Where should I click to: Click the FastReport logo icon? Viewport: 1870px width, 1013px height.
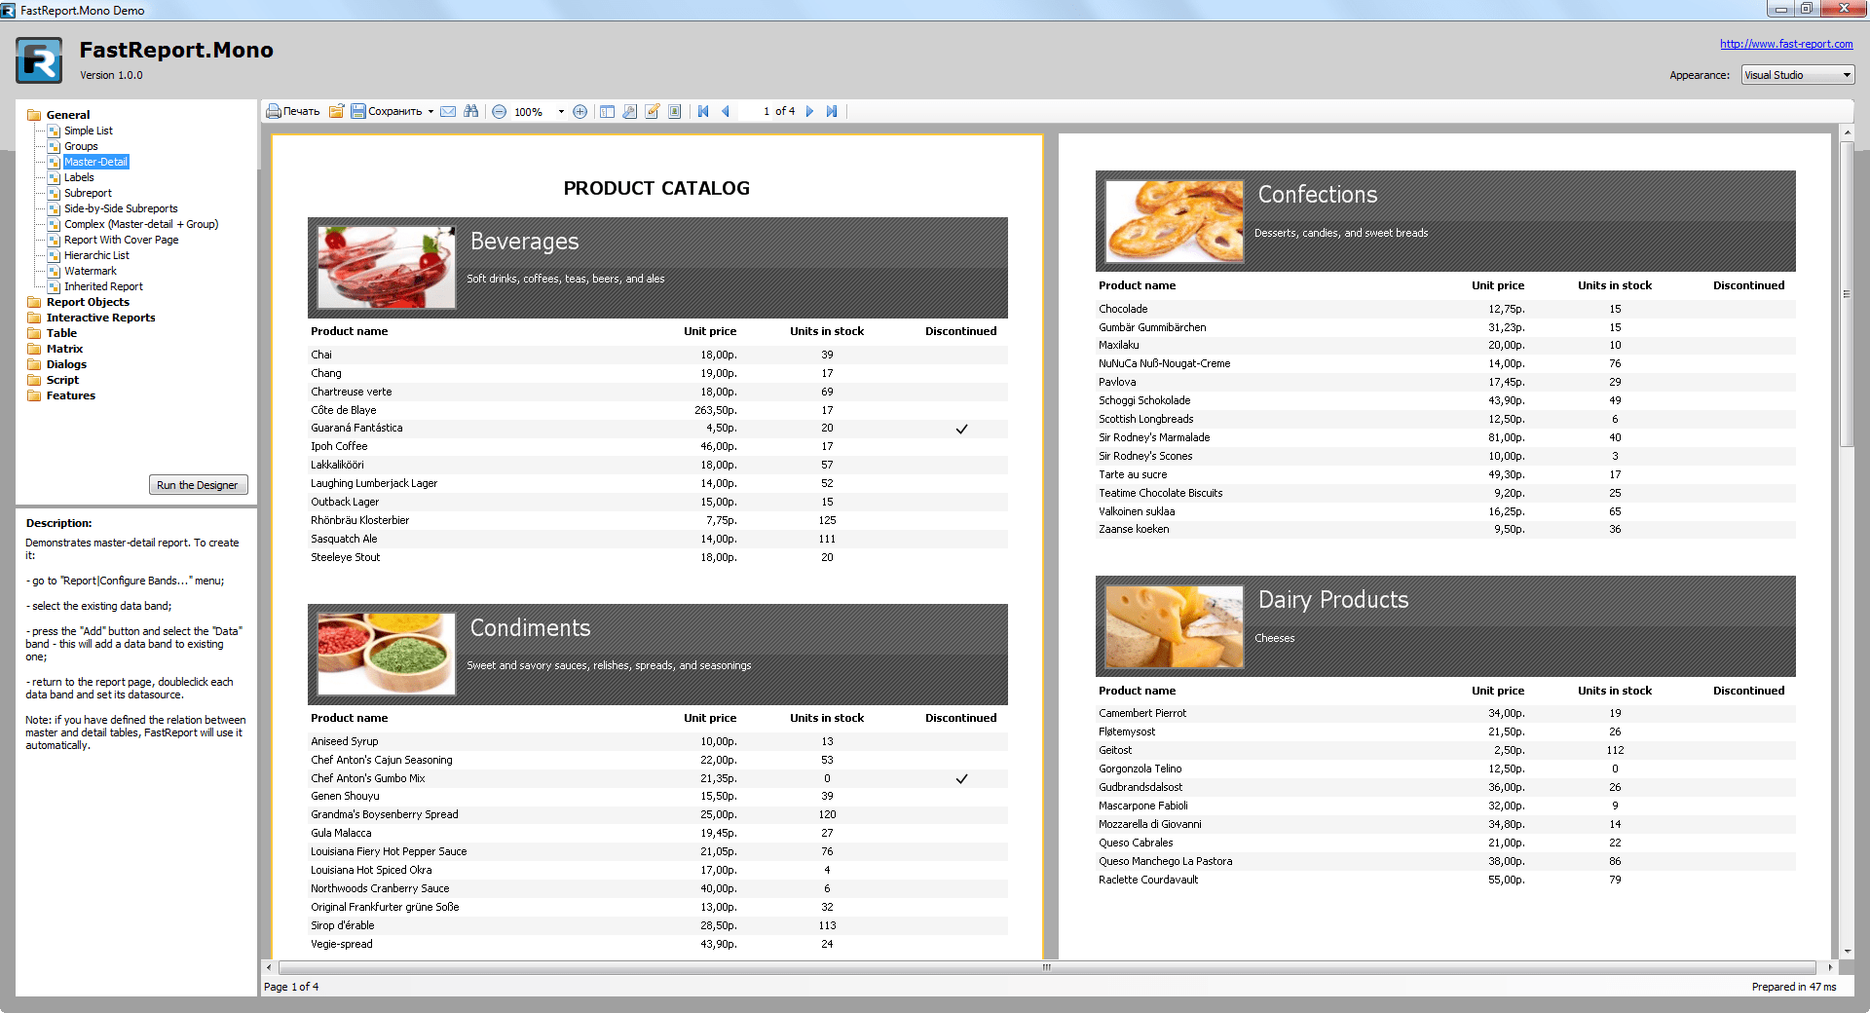pos(39,60)
